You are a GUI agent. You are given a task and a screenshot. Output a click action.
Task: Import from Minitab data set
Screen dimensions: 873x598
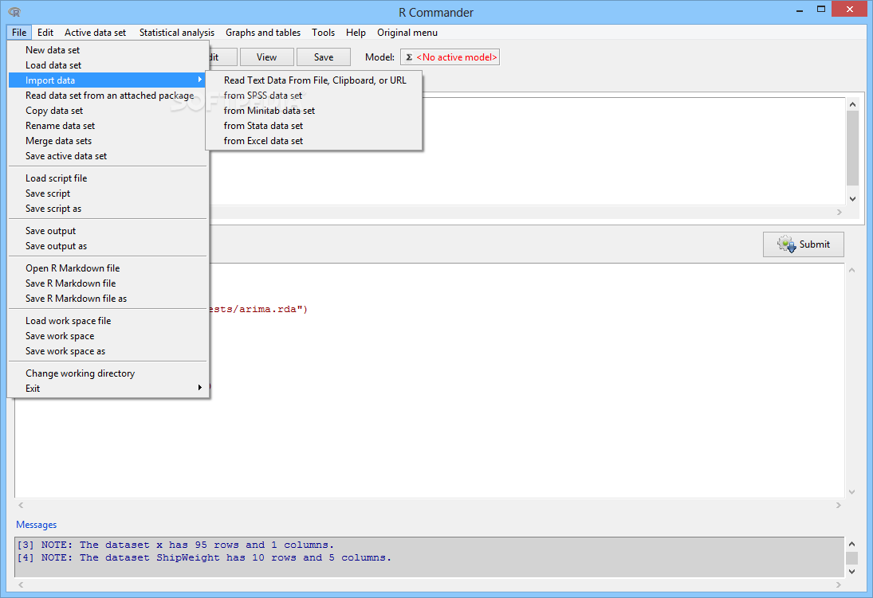(314, 111)
